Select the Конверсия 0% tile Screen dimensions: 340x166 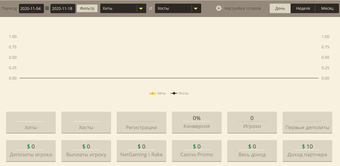(x=197, y=123)
